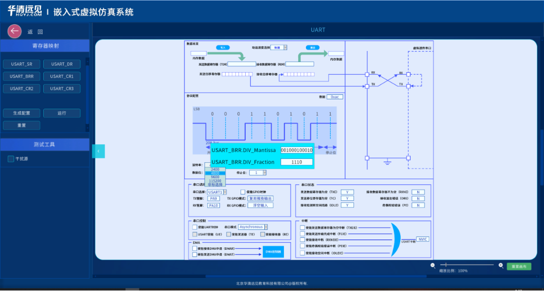This screenshot has width=544, height=291.
Task: Choose 115200 from the baud rate list
Action: [x=215, y=181]
